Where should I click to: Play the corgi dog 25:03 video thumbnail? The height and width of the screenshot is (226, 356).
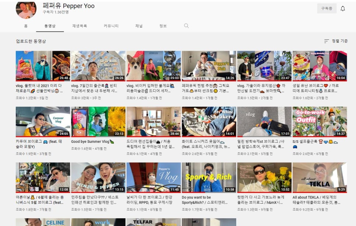pyautogui.click(x=154, y=66)
